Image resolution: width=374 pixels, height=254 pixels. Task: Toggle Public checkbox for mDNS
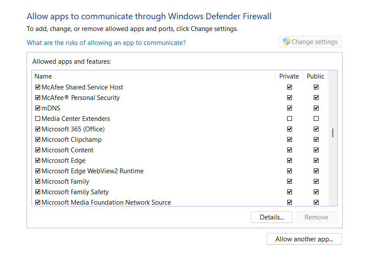click(x=316, y=108)
